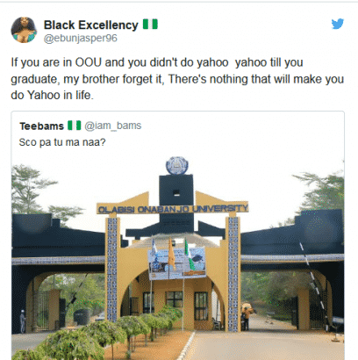This screenshot has height=360, width=358.
Task: Click the Nigerian flag beside Teebams
Action: tap(75, 126)
